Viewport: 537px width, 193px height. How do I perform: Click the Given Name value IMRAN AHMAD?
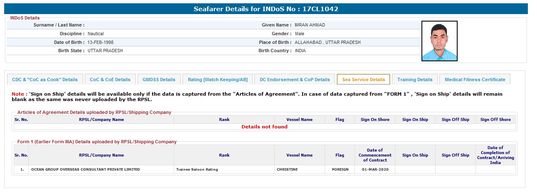click(310, 25)
